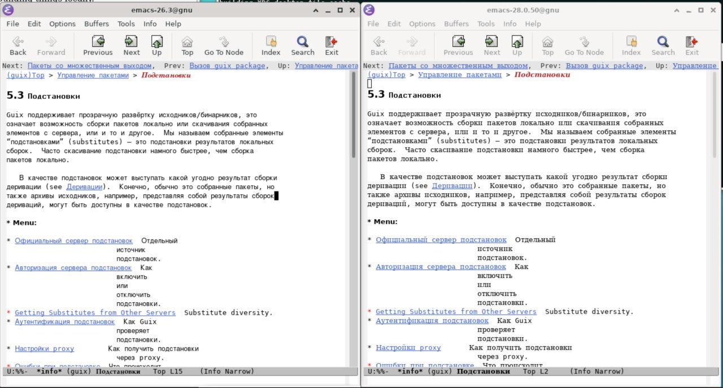Viewport: 723px width, 388px height.
Task: Open Edit menu in emacs-28.0.50
Action: (394, 24)
